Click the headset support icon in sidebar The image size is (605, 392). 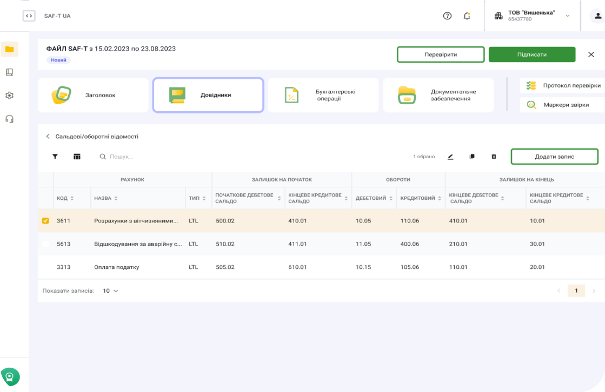point(9,119)
